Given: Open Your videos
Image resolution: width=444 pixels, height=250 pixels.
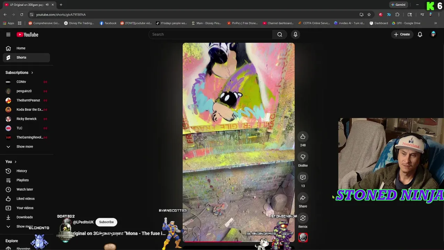Looking at the screenshot, I should pos(26,208).
